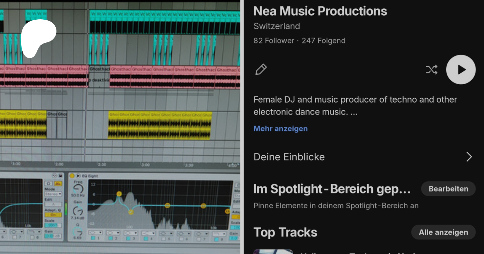
Task: Toggle EQ Eight band 1 activator checkbox
Action: (x=93, y=238)
